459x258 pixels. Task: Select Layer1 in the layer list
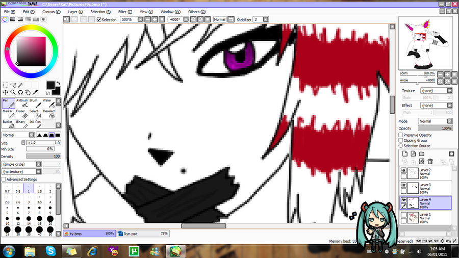point(426,218)
